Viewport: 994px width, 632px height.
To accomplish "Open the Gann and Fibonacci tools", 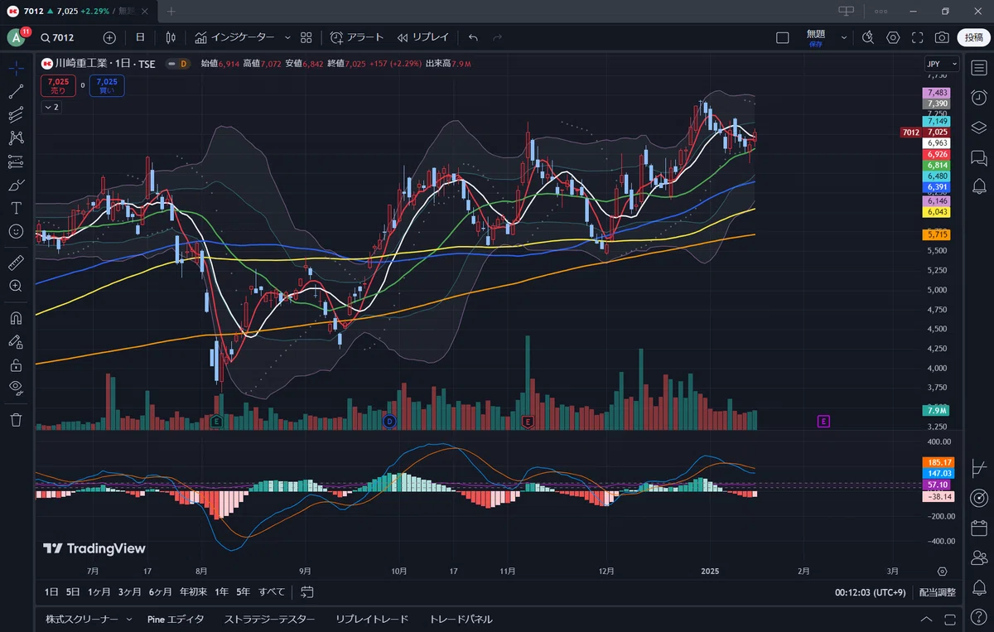I will click(x=16, y=114).
